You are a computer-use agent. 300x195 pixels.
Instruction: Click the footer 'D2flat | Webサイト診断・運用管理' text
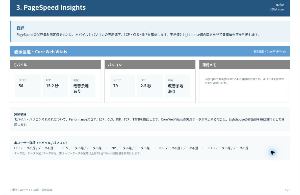(x=31, y=190)
